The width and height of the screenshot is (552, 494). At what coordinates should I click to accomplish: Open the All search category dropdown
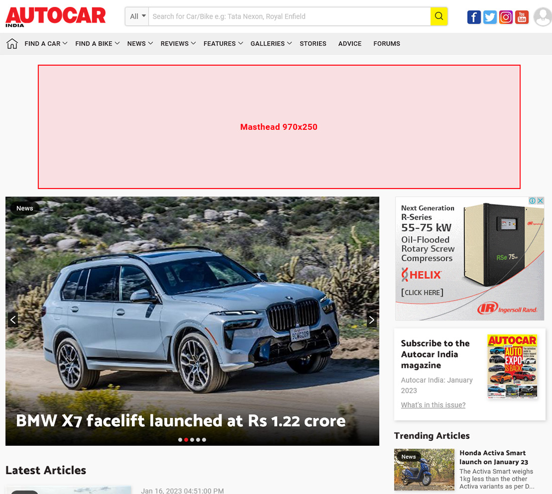pyautogui.click(x=137, y=16)
